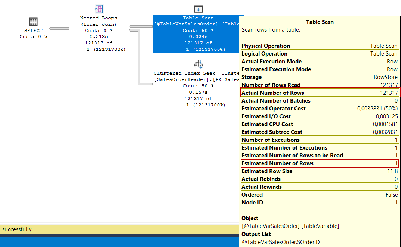Click 'Estimated Number of Rows to be Read'

coord(320,156)
